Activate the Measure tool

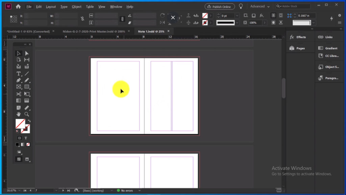pyautogui.click(x=27, y=108)
